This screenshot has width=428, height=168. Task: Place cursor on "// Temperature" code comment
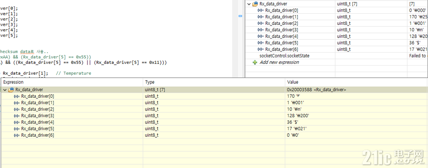coord(73,73)
